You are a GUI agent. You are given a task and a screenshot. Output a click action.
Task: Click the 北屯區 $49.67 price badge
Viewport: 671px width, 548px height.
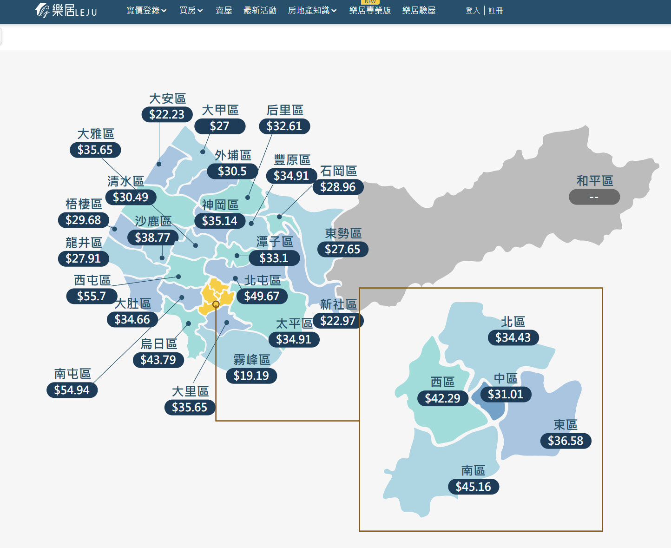click(x=262, y=296)
